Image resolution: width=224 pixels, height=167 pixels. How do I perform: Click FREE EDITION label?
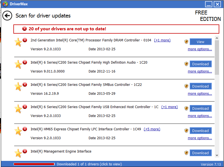click(x=208, y=16)
